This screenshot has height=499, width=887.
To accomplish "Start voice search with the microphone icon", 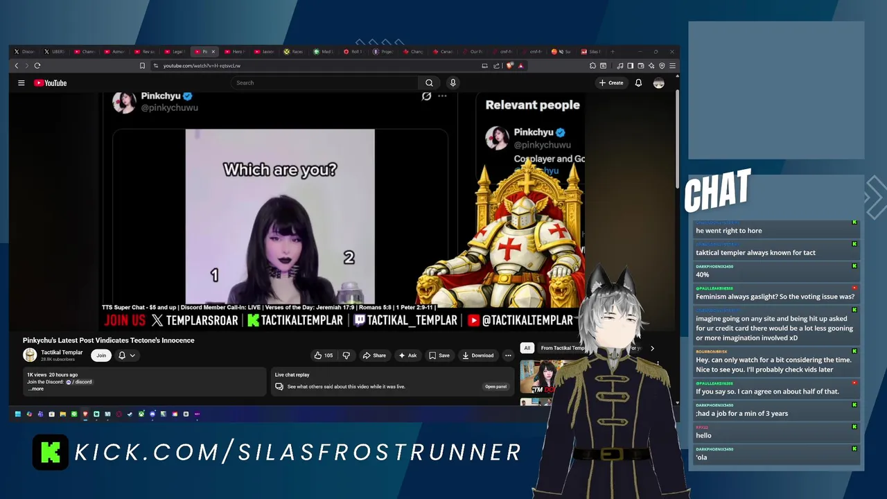I will coord(453,83).
